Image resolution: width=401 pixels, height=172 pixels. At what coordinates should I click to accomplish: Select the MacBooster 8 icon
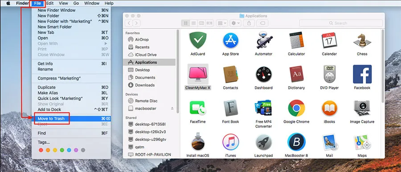tap(296, 142)
